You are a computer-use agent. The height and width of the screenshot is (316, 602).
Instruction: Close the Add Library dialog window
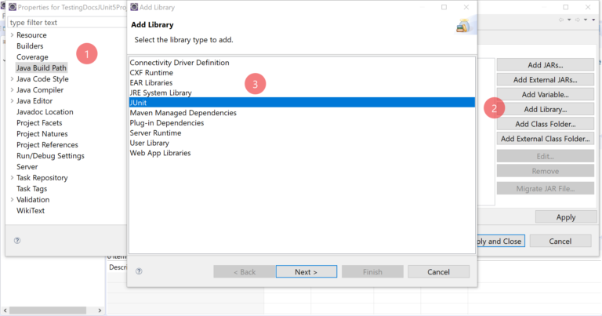point(466,7)
